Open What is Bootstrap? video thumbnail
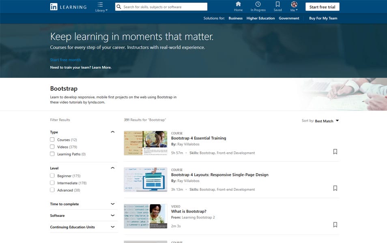The image size is (387, 243). coord(146,216)
